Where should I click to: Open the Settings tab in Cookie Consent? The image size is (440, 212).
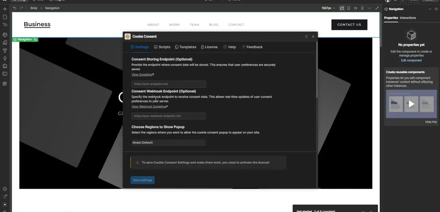tap(140, 47)
